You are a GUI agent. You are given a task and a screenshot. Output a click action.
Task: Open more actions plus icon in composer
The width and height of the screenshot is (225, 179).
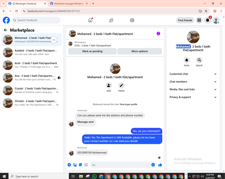tap(69, 165)
